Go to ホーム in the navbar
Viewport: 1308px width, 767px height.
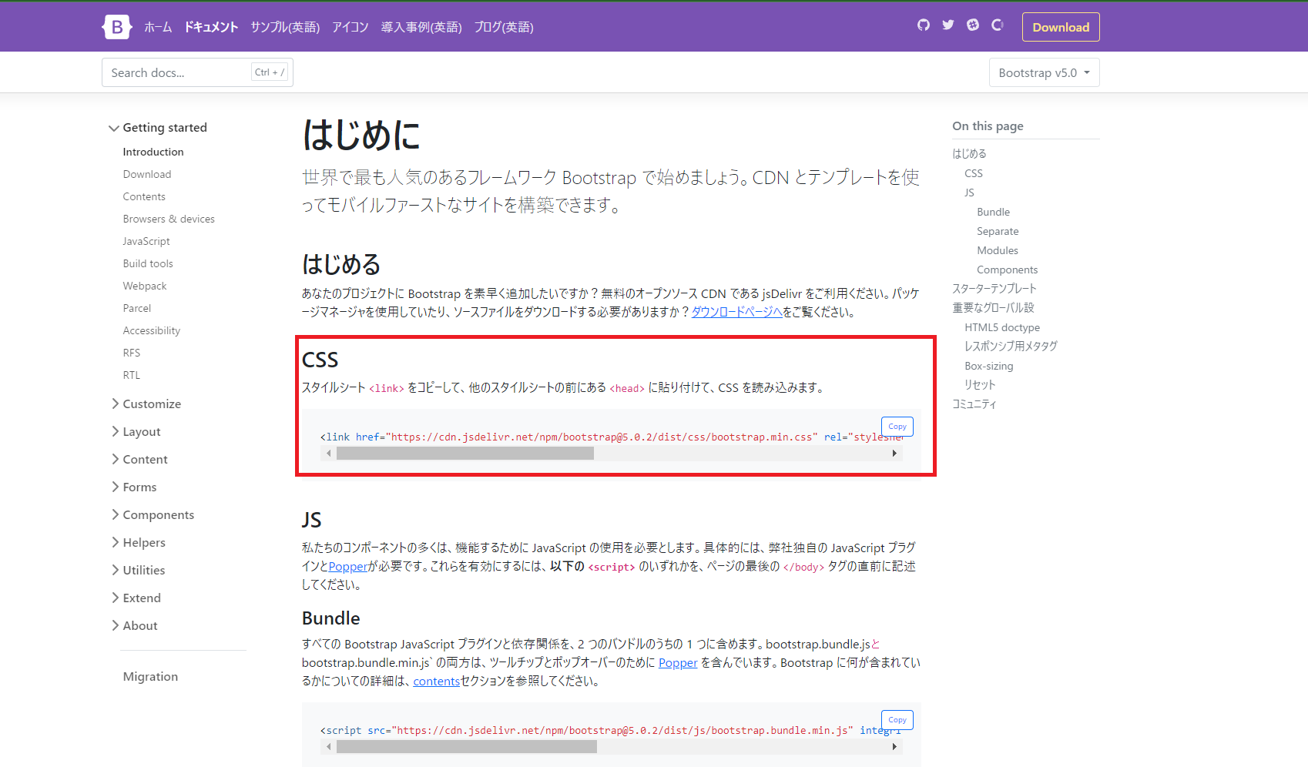(x=158, y=27)
